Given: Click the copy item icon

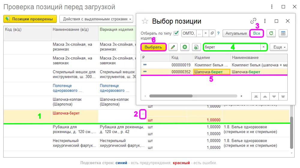Looking at the screenshot, I should 196,47.
